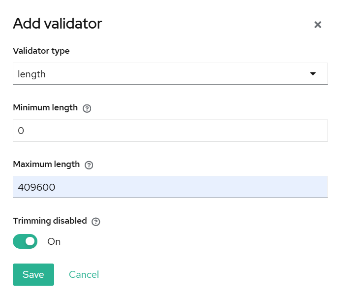Click the selected value 'length'
Screen dimensions: 340x299
(x=31, y=74)
